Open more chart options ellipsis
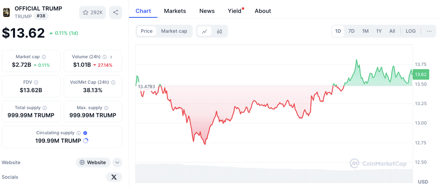Viewport: 441px width, 186px height. click(x=429, y=31)
